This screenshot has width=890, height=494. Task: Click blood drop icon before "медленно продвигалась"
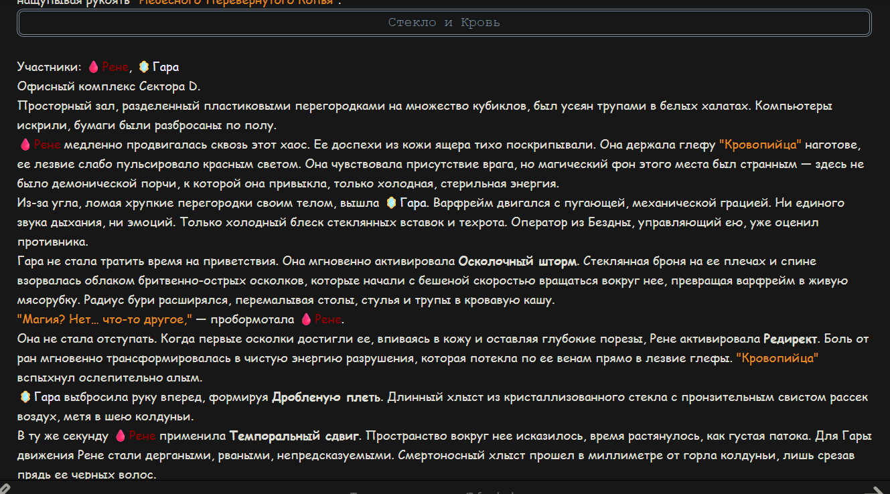[25, 145]
